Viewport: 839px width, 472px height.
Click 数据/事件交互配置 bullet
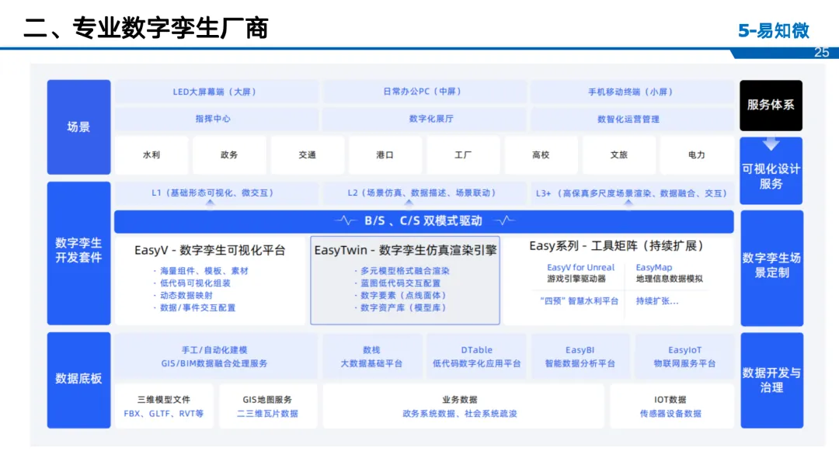click(195, 308)
